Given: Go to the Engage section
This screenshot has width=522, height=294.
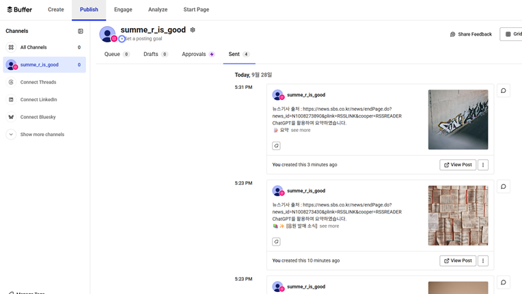Looking at the screenshot, I should click(123, 10).
